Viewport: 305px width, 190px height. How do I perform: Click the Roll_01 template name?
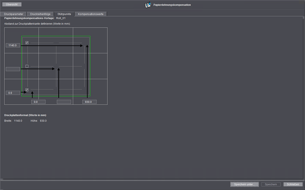(61, 18)
